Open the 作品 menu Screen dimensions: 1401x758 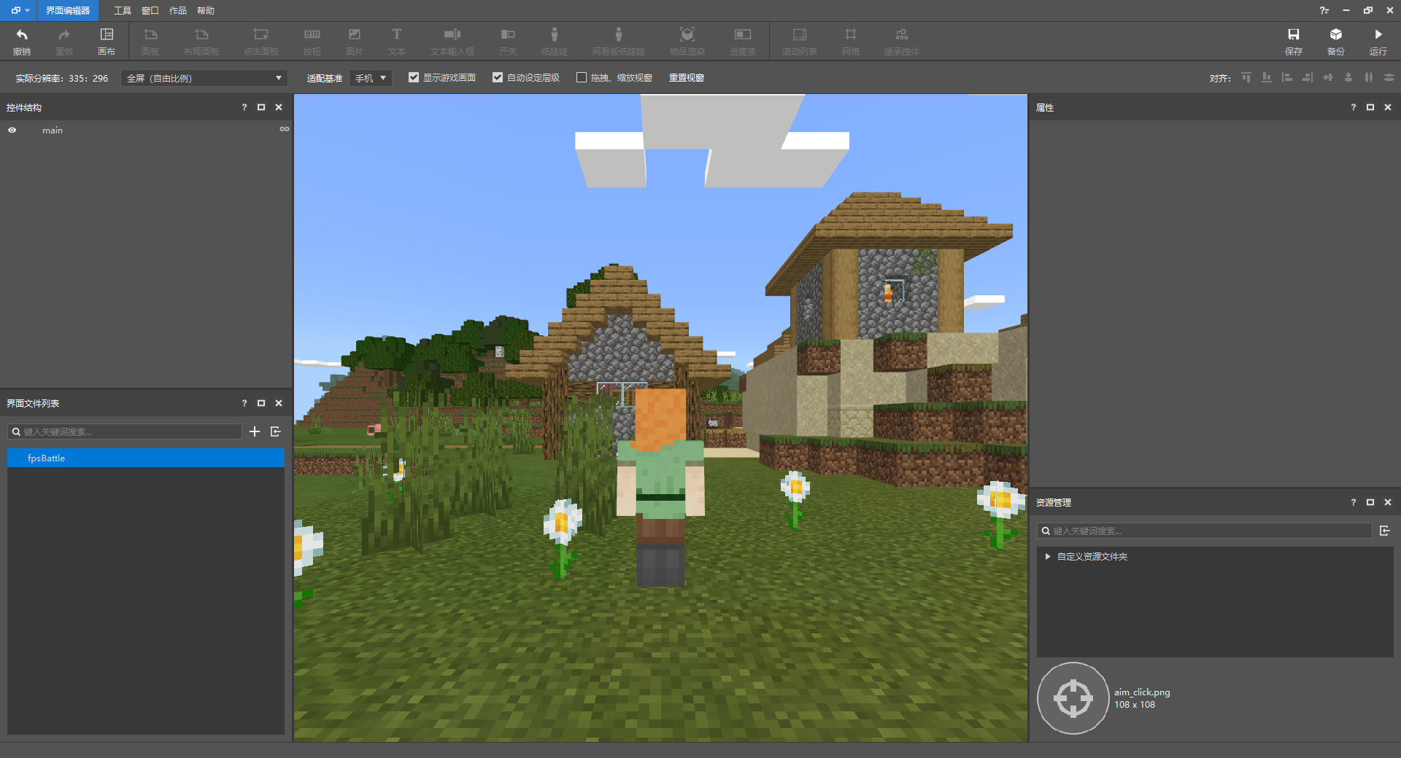pos(178,10)
